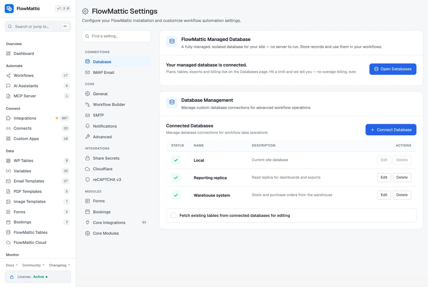
Task: Click the Variables (x) icon
Action: click(x=8, y=171)
